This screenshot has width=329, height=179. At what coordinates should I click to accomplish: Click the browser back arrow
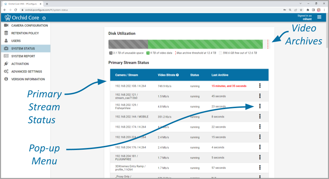click(x=5, y=10)
